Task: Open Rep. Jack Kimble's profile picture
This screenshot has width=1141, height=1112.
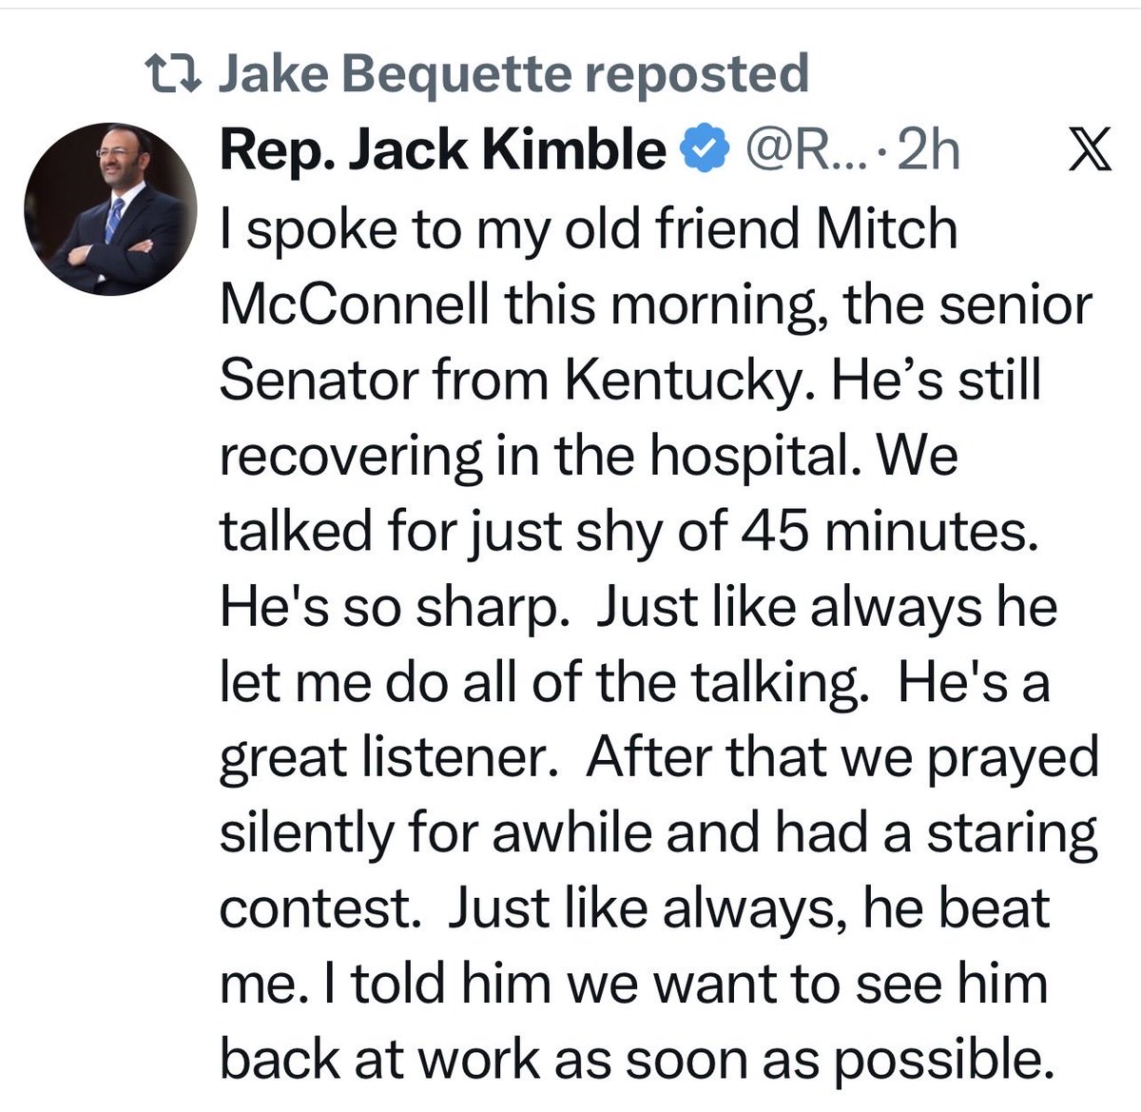Action: [110, 209]
